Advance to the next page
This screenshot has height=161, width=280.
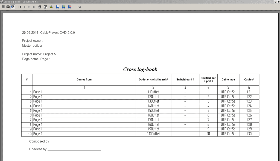[29, 7]
